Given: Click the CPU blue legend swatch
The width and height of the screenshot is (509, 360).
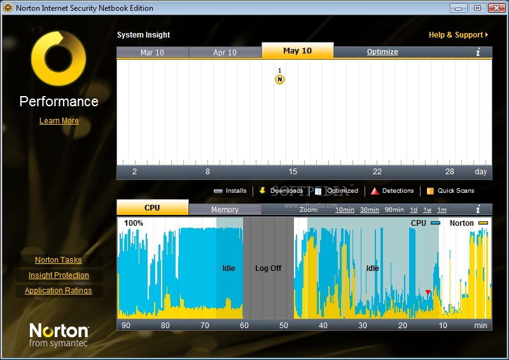Looking at the screenshot, I should click(435, 223).
